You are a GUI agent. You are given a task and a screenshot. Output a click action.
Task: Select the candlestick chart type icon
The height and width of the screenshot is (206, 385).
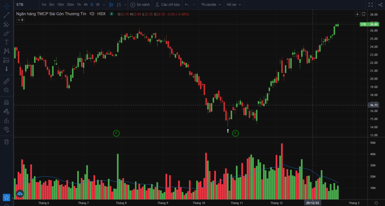tap(111, 5)
